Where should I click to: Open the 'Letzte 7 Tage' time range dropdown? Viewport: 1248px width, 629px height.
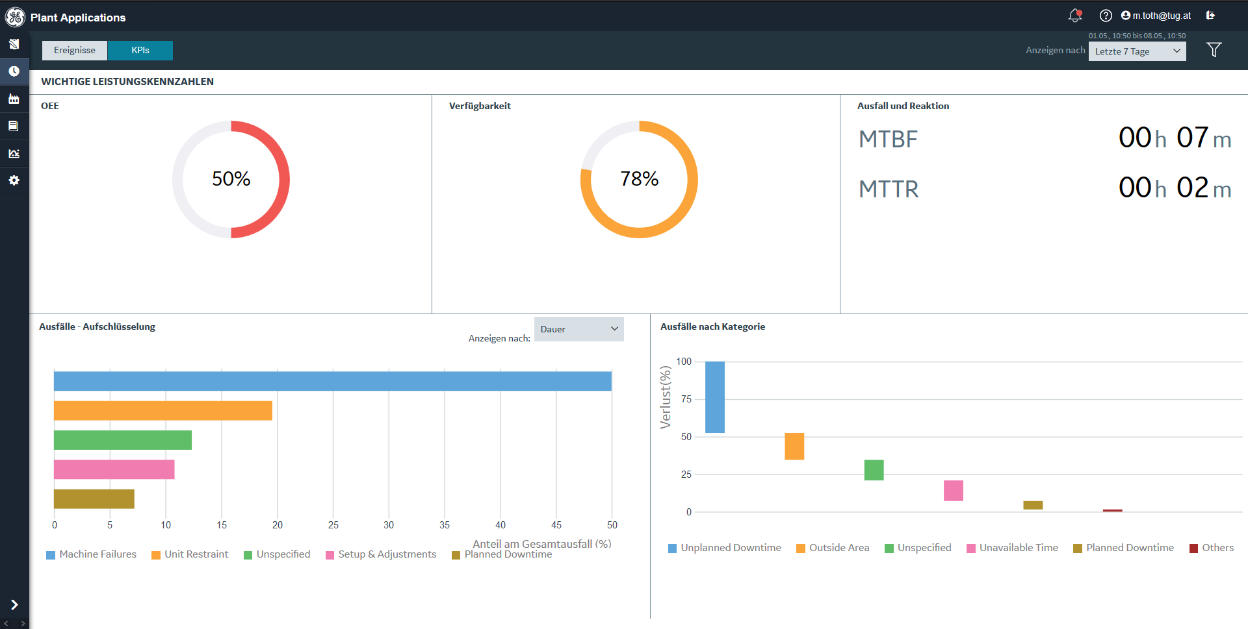pos(1137,51)
